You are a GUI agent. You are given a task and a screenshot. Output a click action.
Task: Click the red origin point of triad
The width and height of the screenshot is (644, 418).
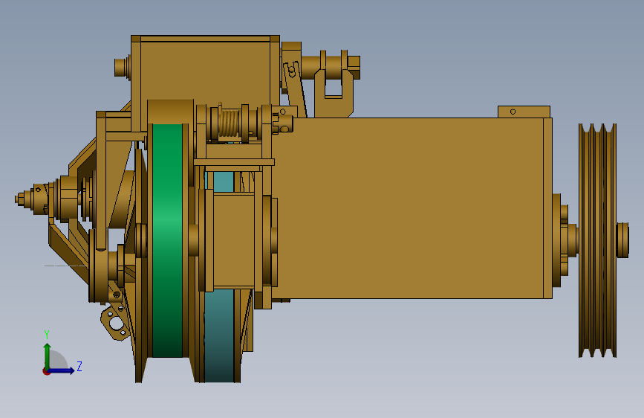click(x=46, y=371)
